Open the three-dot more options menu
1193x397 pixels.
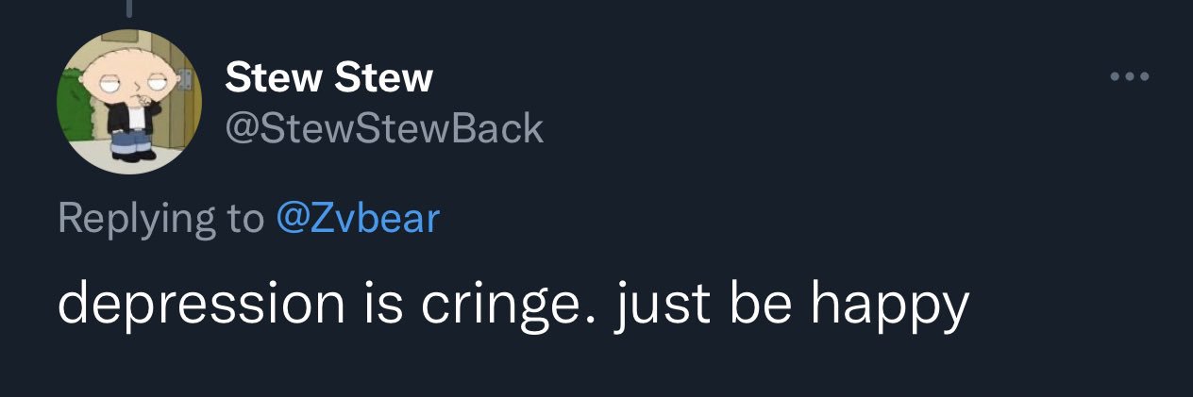1129,77
